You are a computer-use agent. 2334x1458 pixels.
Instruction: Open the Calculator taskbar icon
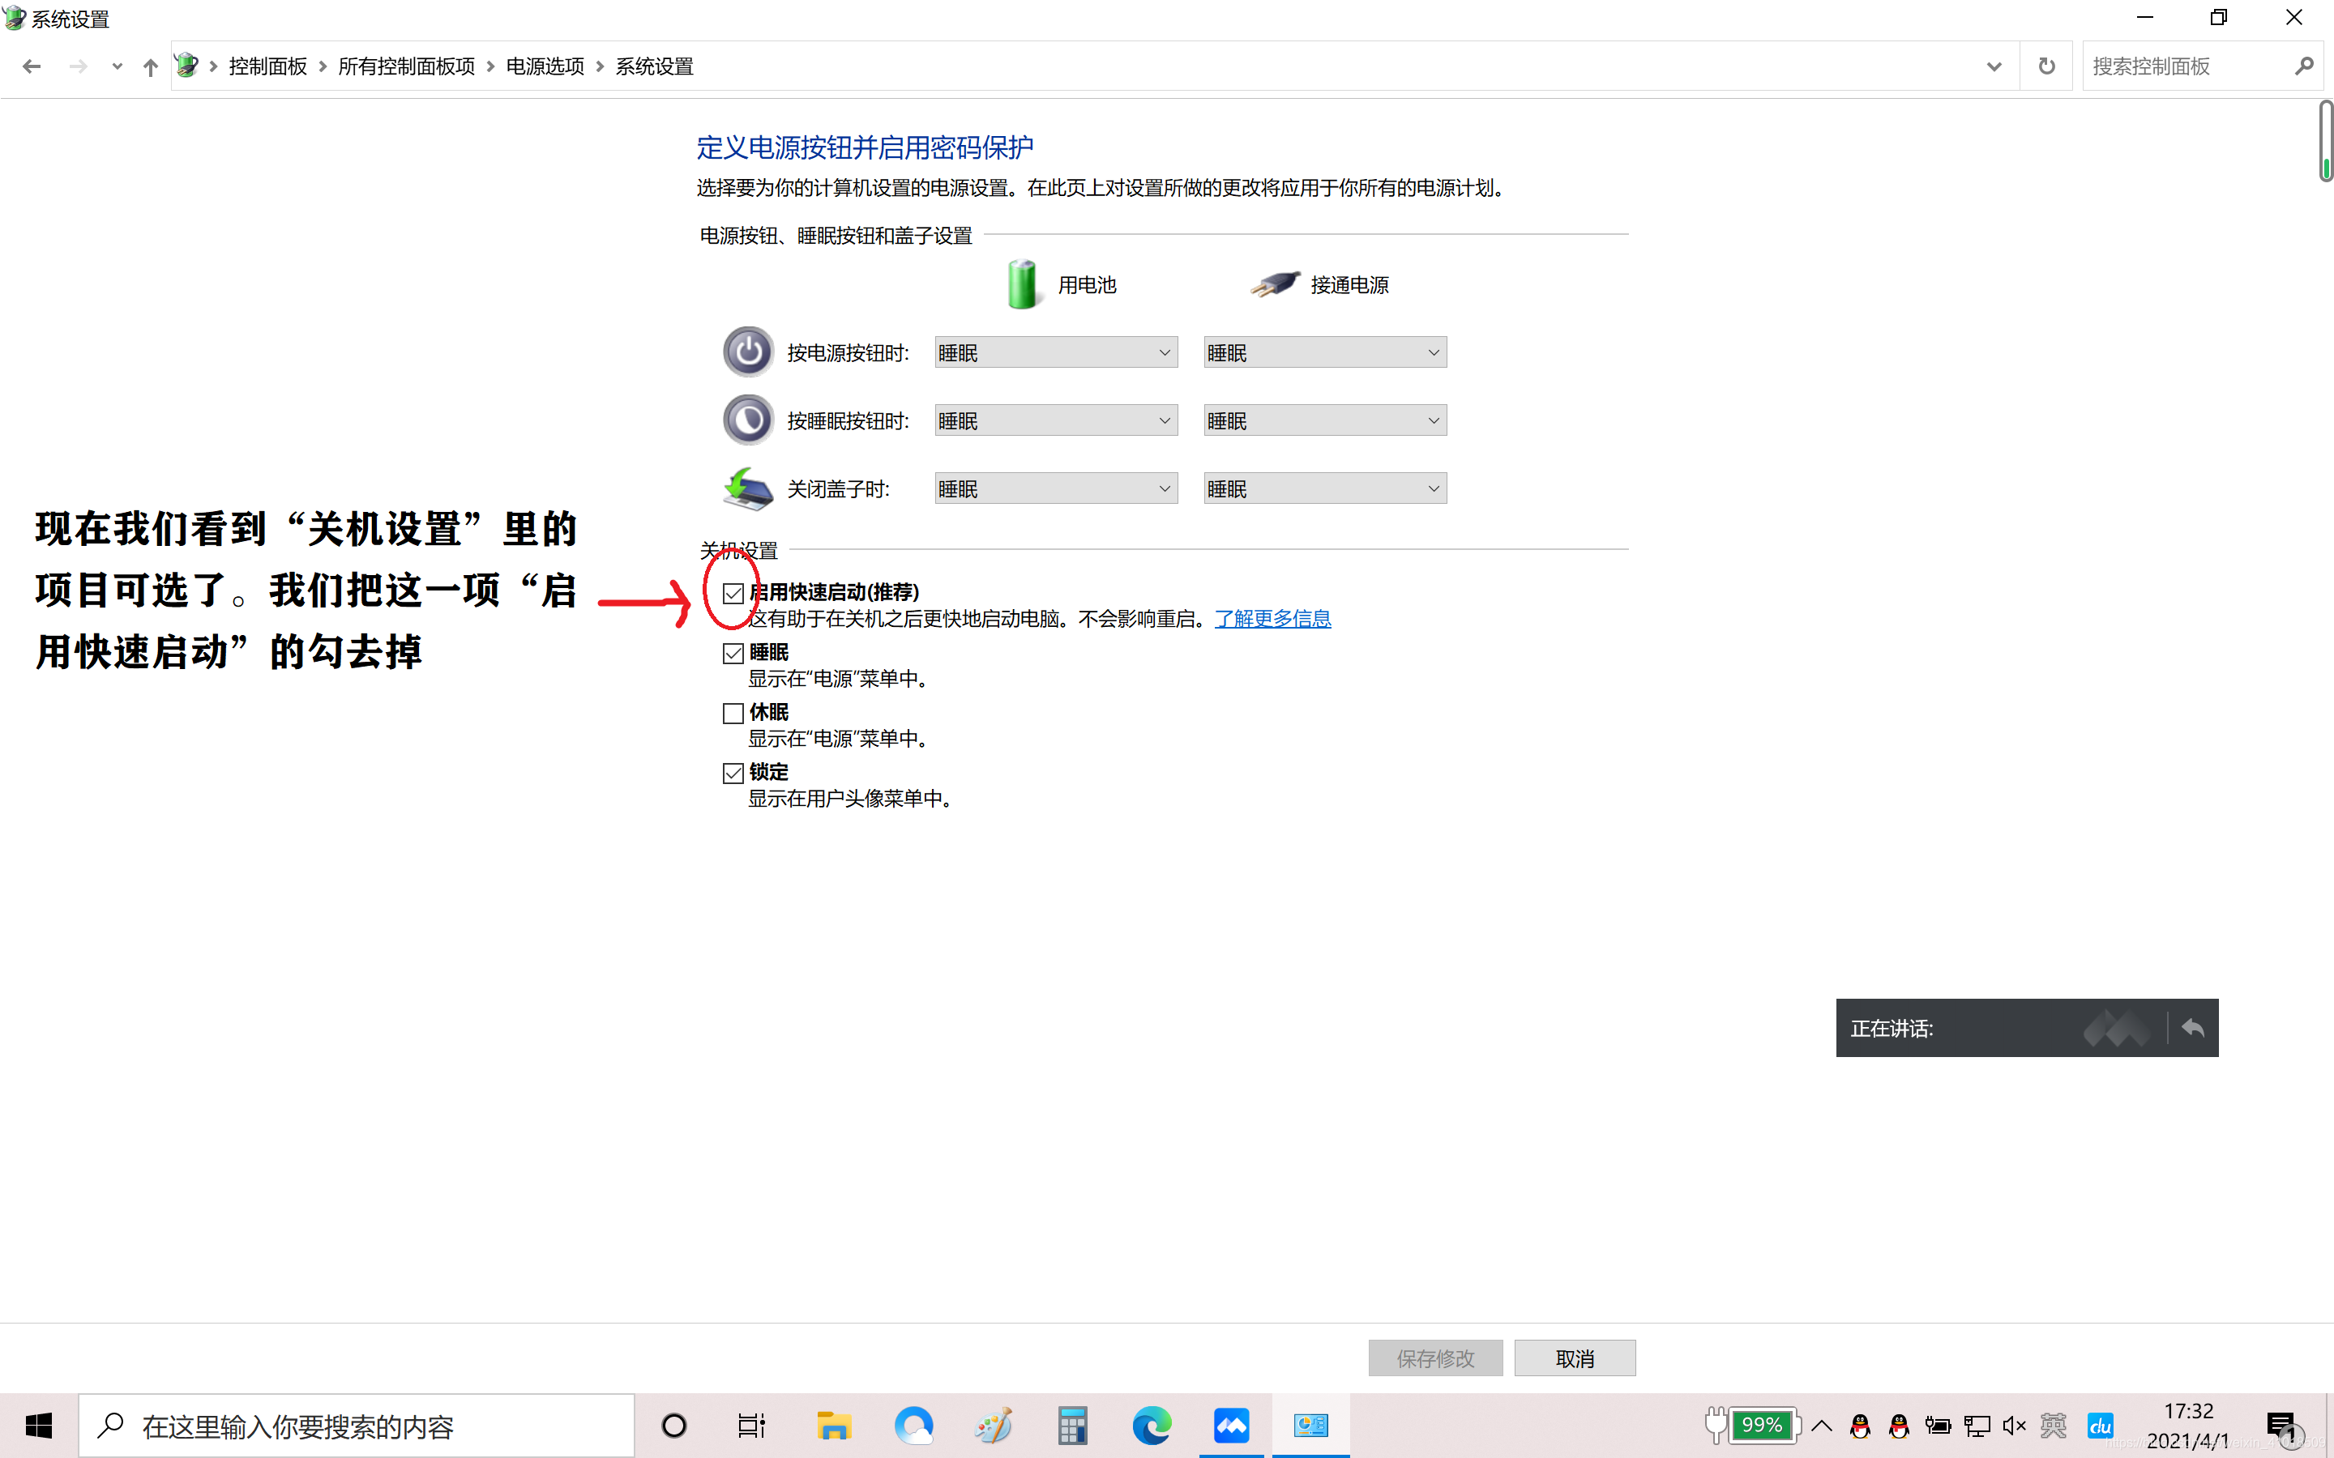1071,1426
